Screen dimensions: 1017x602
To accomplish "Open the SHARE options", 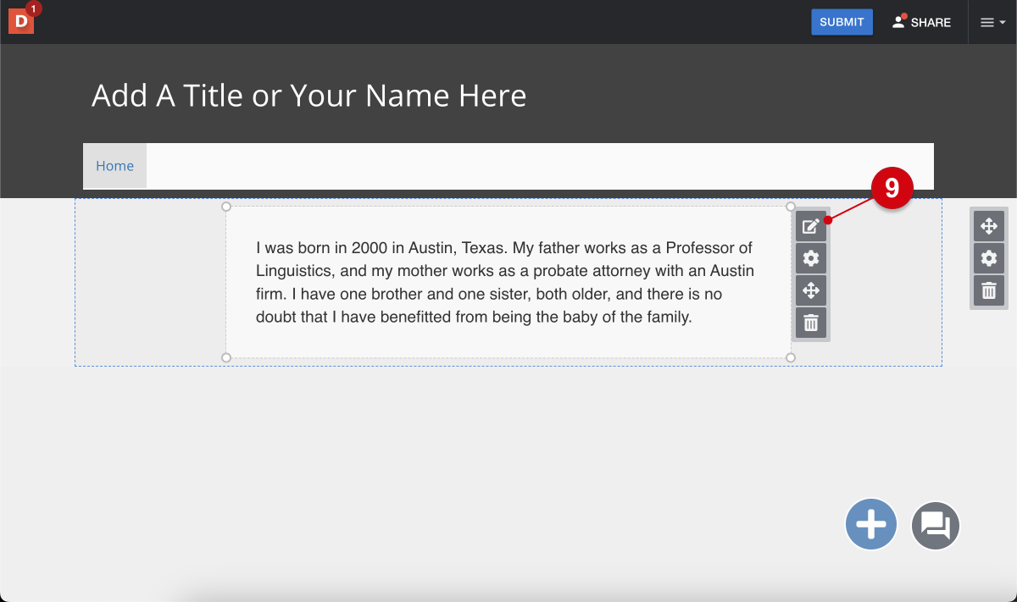I will point(921,22).
